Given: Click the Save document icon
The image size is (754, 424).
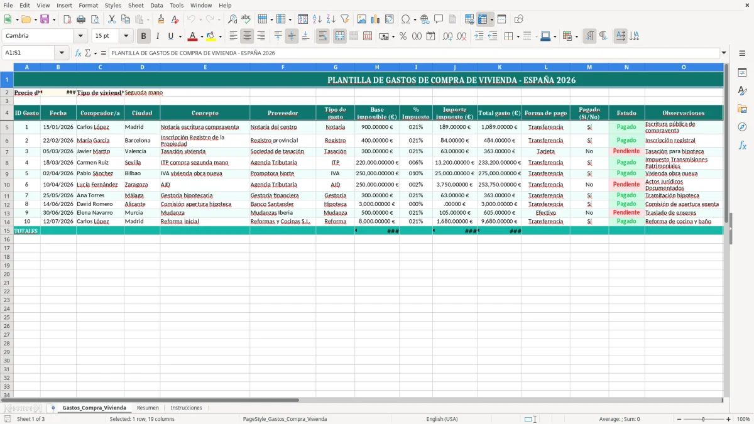Looking at the screenshot, I should [45, 19].
